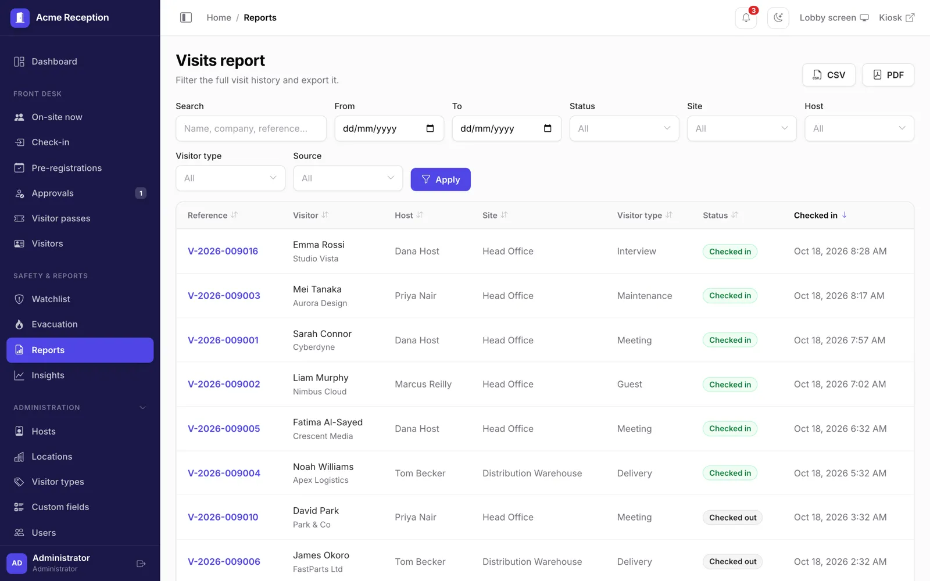The width and height of the screenshot is (930, 581).
Task: Open the Source filter dropdown
Action: (x=348, y=178)
